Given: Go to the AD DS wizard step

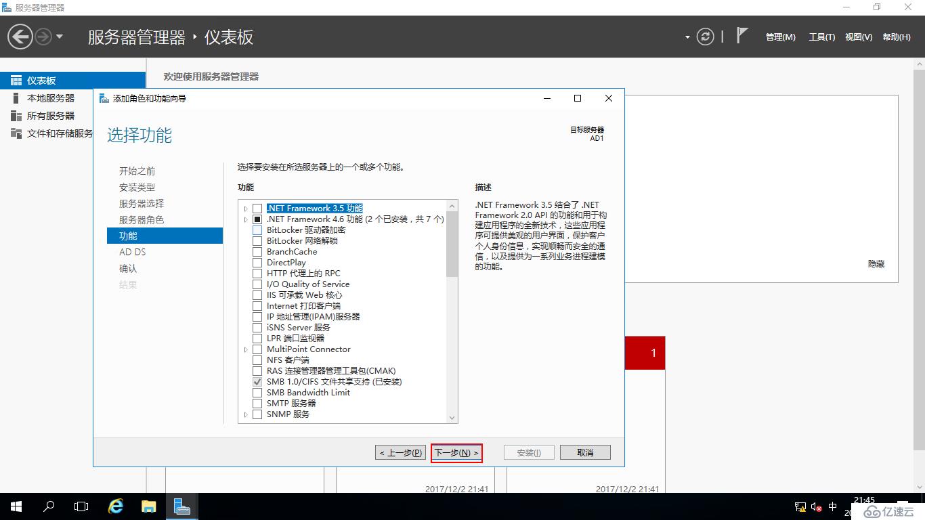Looking at the screenshot, I should coord(133,252).
